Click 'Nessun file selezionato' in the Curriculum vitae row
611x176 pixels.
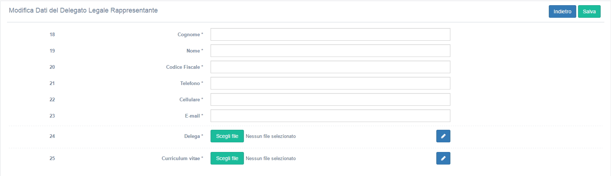271,158
